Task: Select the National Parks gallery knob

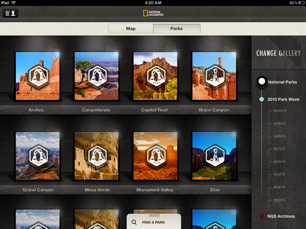Action: (262, 81)
